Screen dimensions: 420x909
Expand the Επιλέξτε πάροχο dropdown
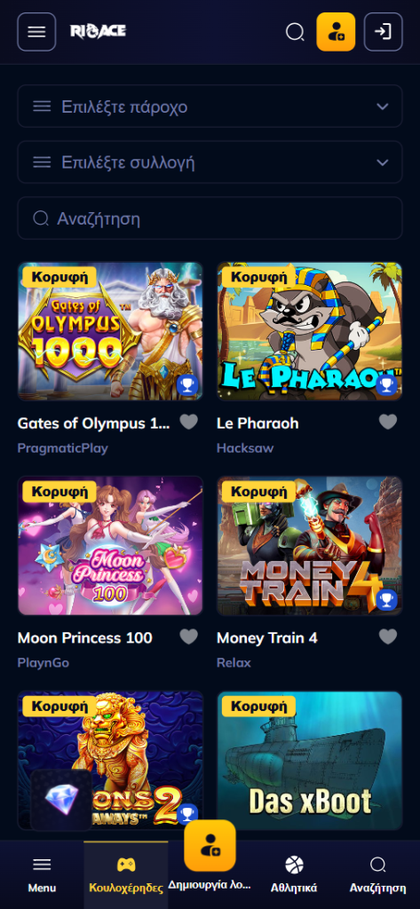click(x=210, y=107)
